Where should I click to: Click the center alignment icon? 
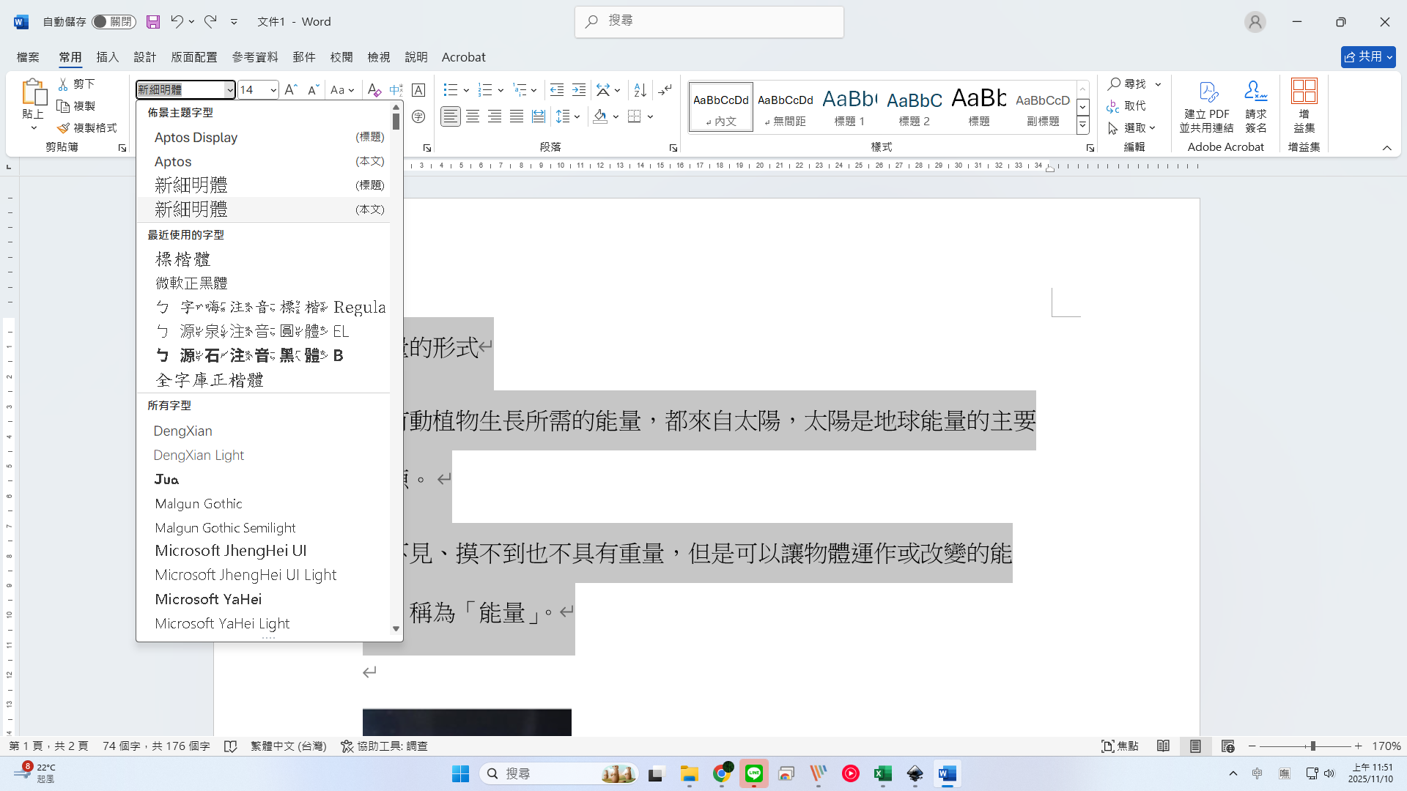[x=473, y=116]
